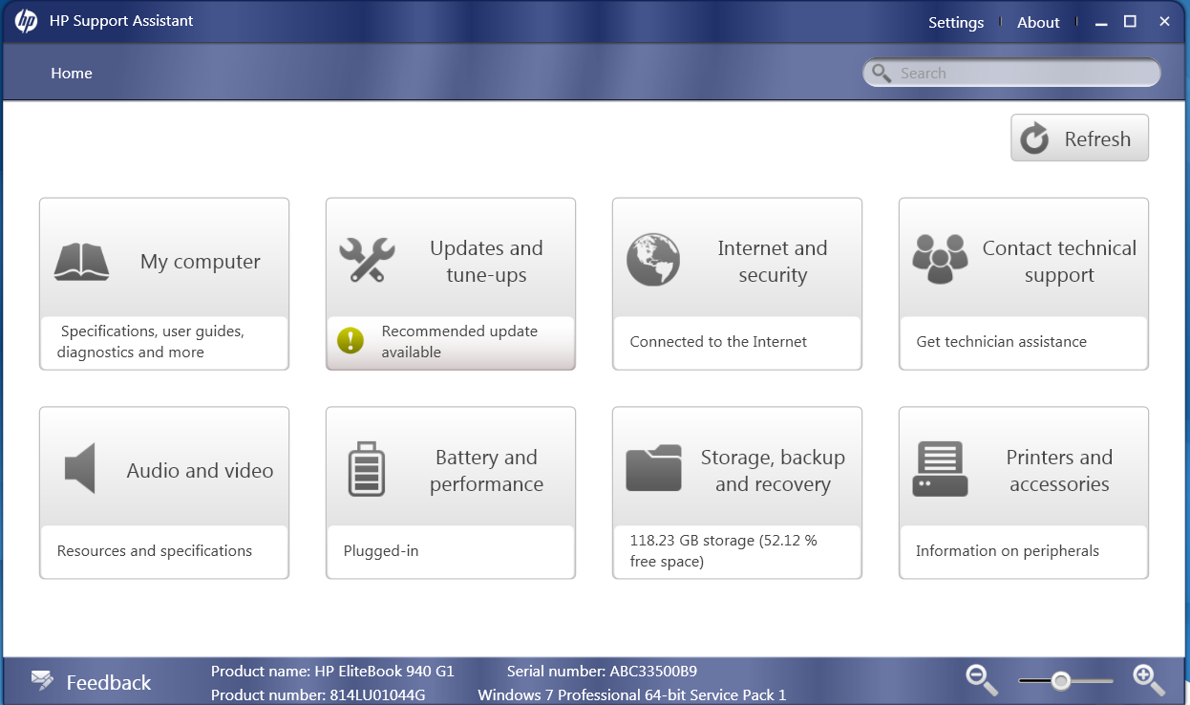Click the zoom out magnifier icon
This screenshot has width=1190, height=705.
[x=981, y=679]
